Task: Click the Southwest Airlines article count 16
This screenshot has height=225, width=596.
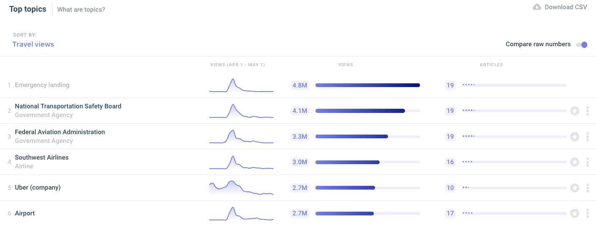Action: (x=450, y=162)
